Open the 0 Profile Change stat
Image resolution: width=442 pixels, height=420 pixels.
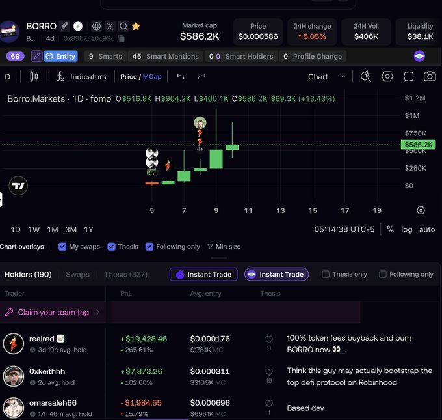point(313,56)
